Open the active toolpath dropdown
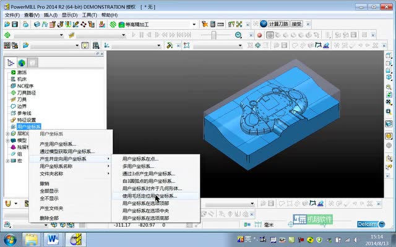Viewport: 396px width, 247px height. (61, 35)
